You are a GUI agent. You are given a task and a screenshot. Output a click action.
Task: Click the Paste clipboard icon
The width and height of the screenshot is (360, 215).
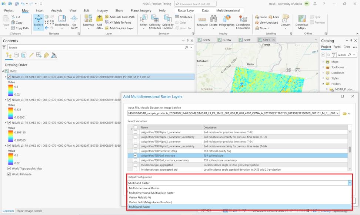pyautogui.click(x=6, y=19)
